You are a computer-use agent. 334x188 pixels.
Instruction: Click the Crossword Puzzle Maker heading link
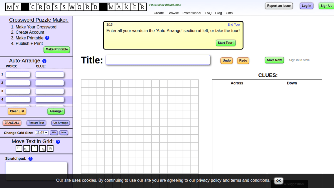click(x=39, y=20)
